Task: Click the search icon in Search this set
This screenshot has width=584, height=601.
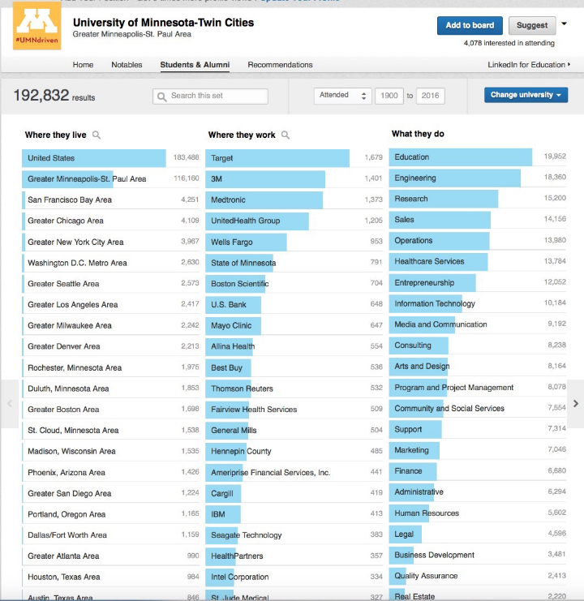Action: 161,97
